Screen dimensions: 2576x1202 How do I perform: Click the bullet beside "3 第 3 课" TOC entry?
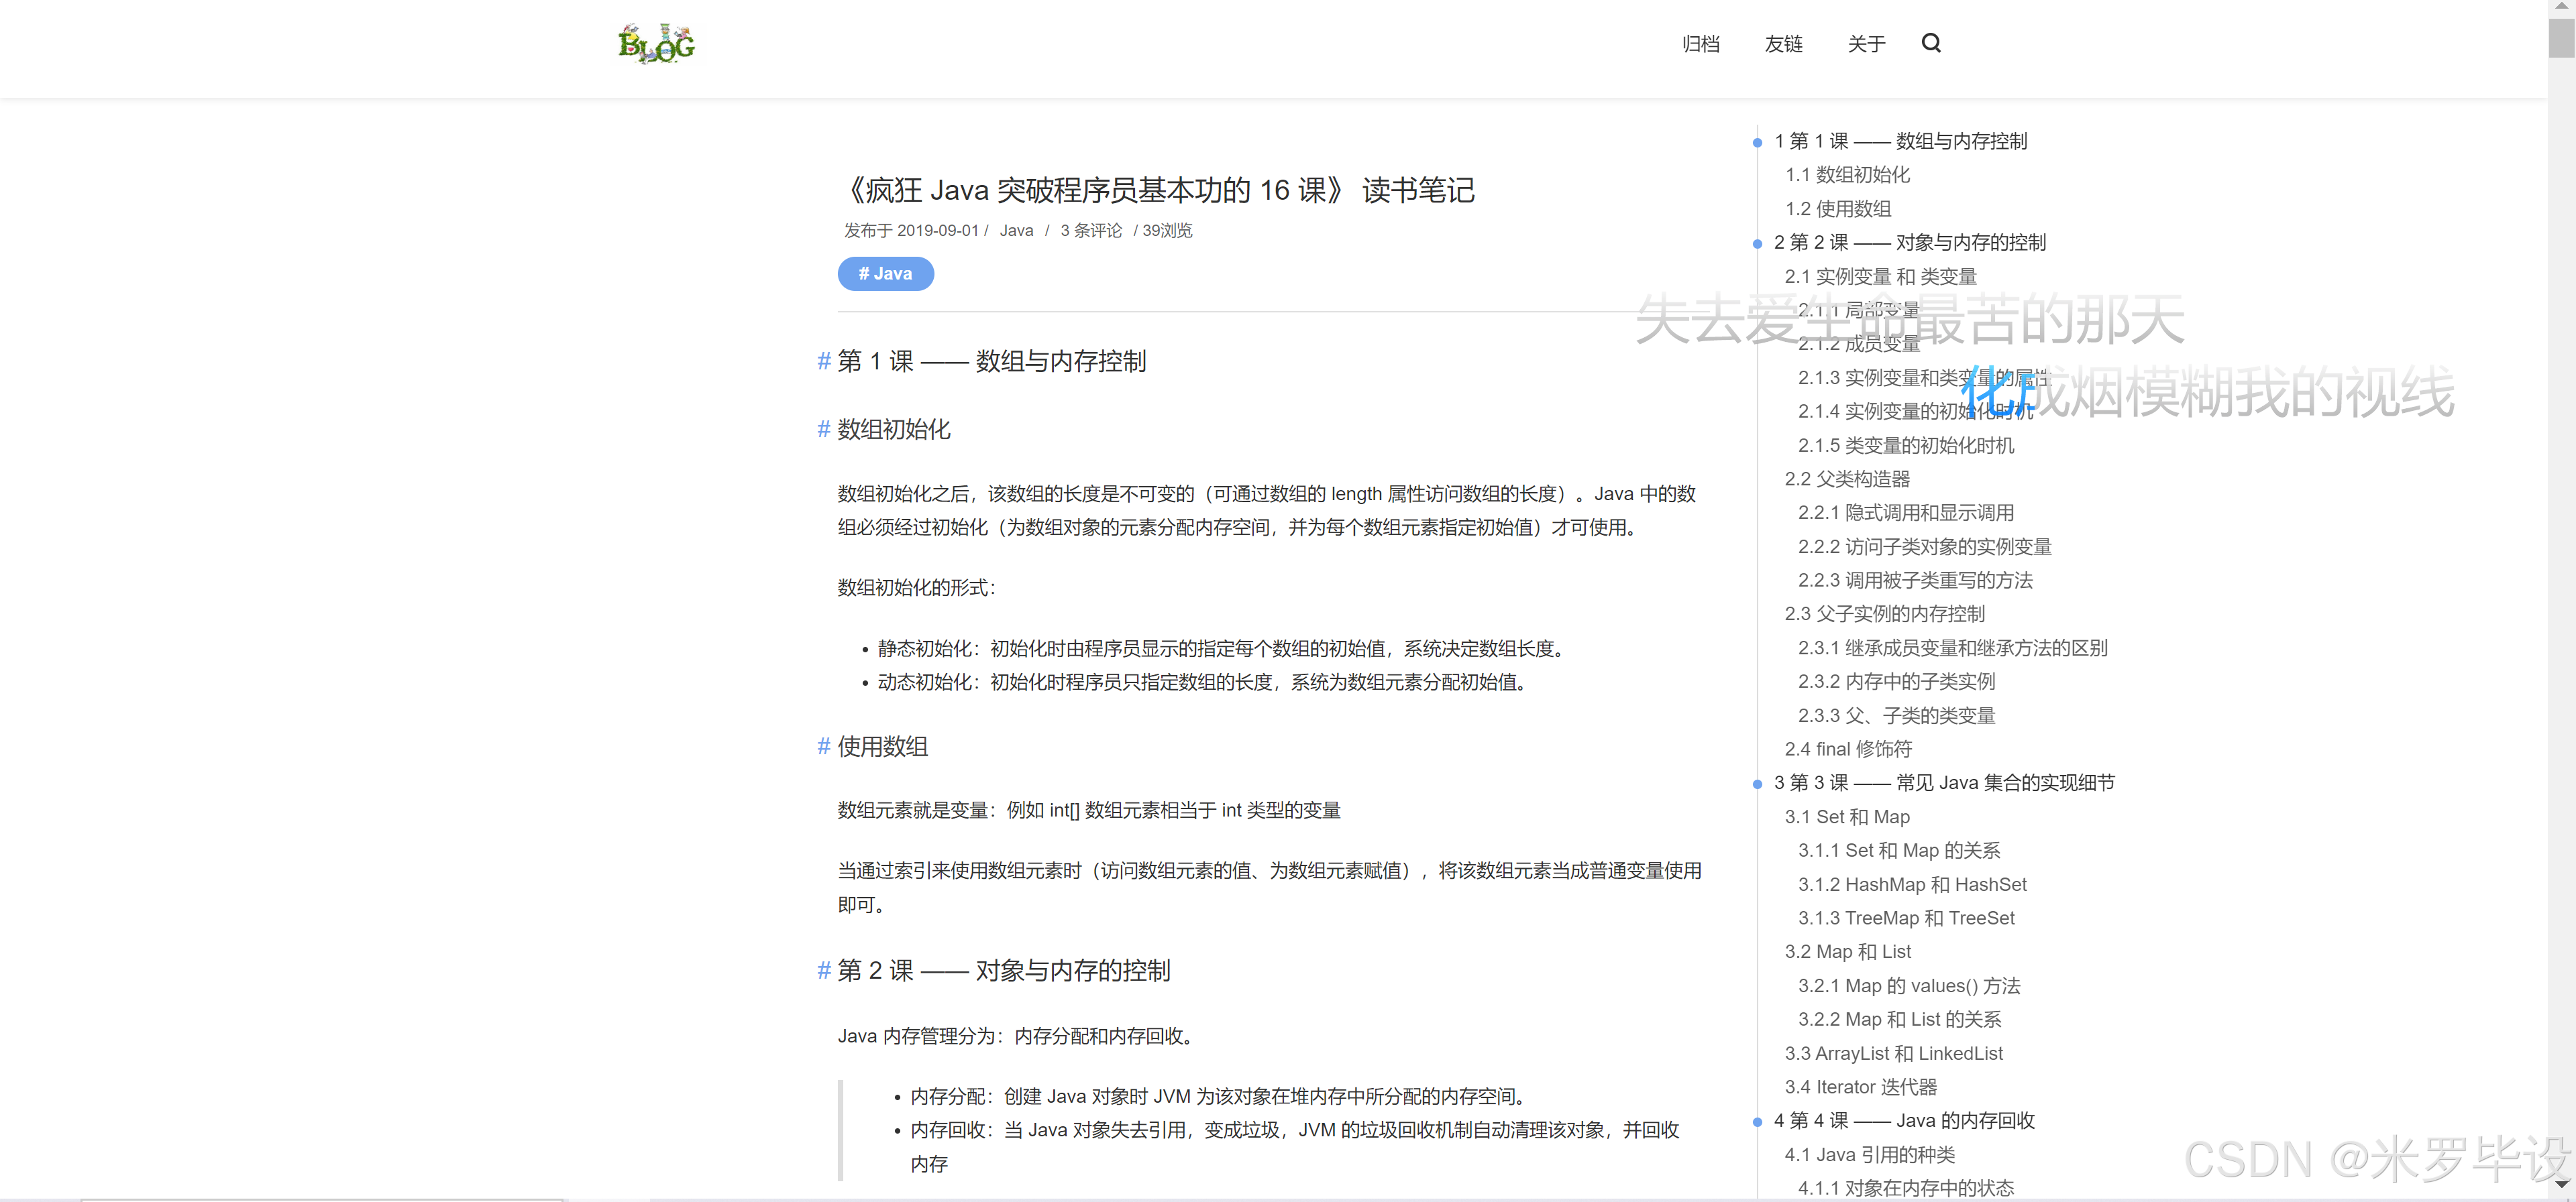click(x=1758, y=784)
